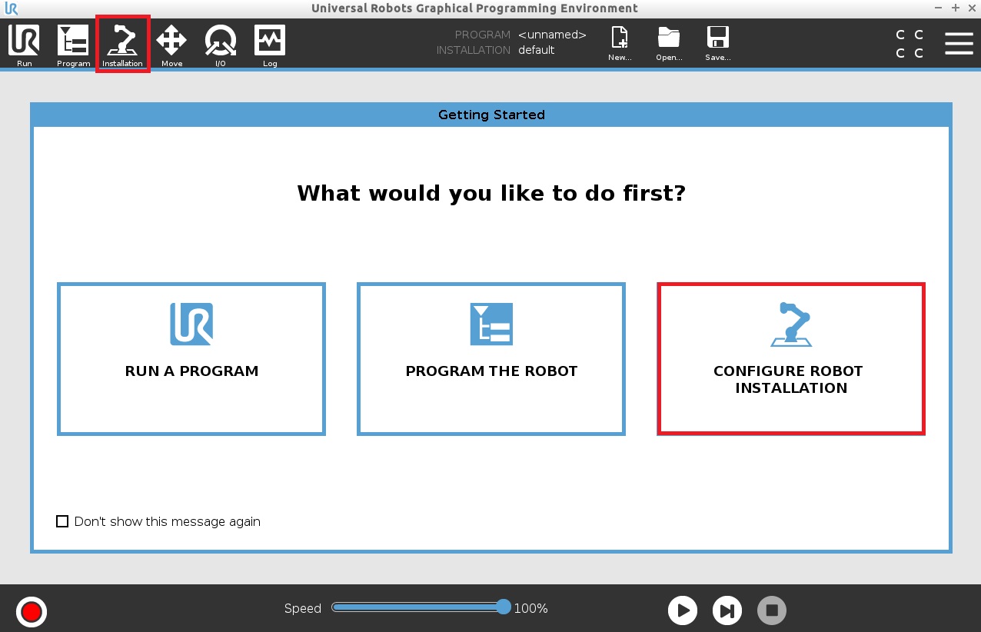Viewport: 981px width, 632px height.
Task: Click the UR logo in title bar
Action: pyautogui.click(x=11, y=9)
